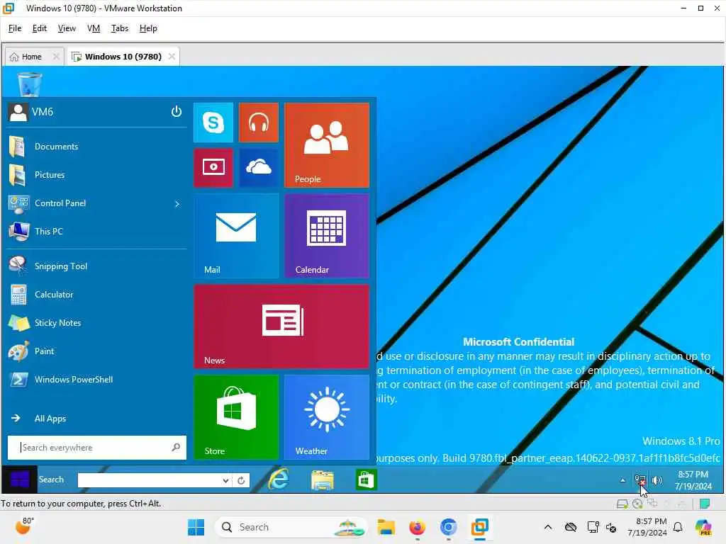Viewport: 726px width, 544px height.
Task: Click the guest Windows Start button
Action: [19, 480]
